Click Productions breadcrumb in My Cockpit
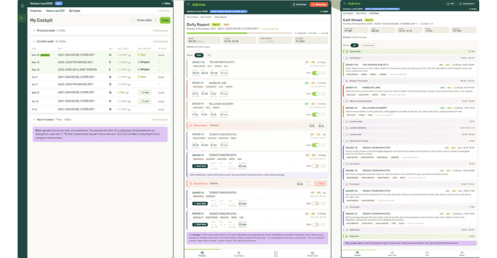Viewport: 497px width, 258px height. coord(36,11)
